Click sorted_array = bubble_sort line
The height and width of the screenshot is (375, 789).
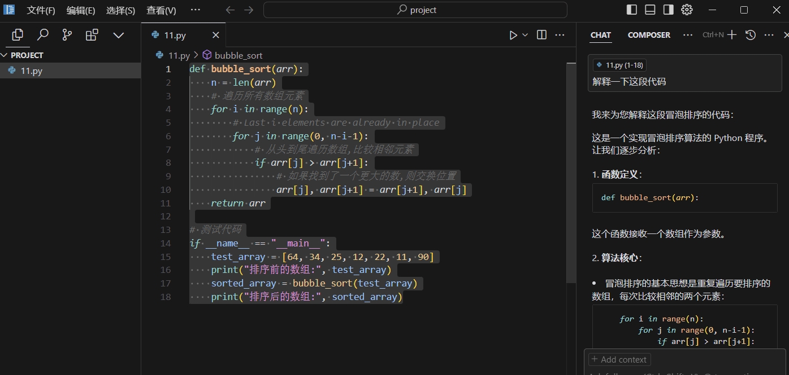[314, 284]
